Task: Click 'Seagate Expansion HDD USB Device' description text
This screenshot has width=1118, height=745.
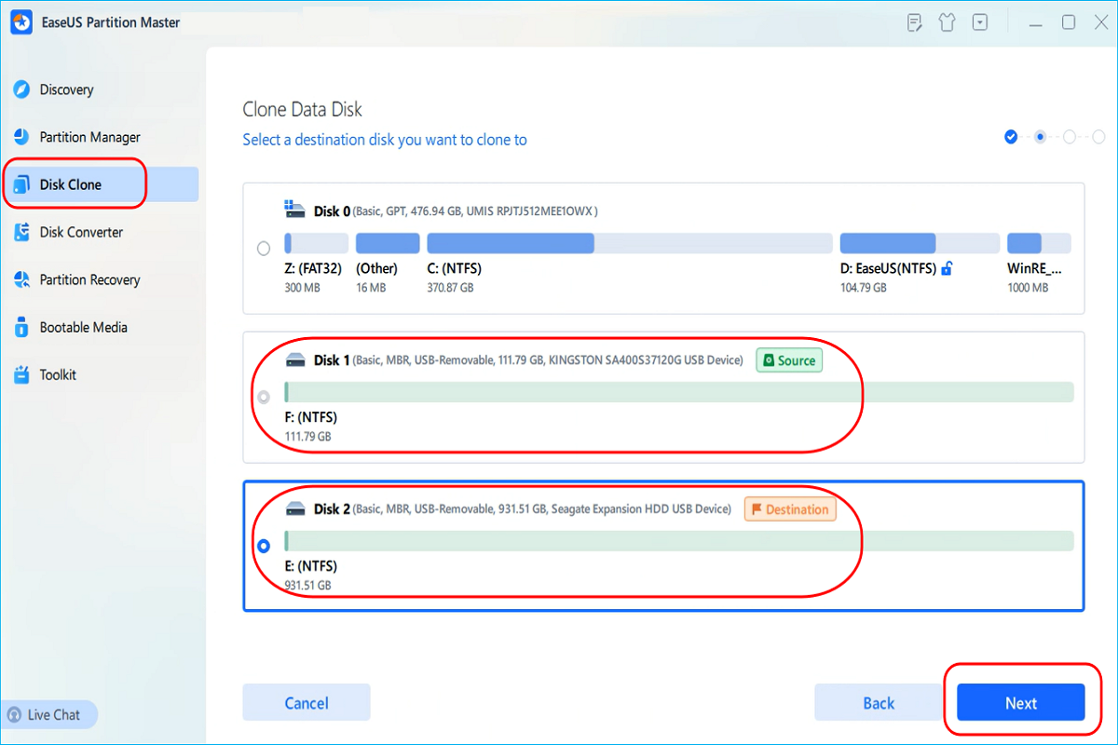Action: [x=641, y=509]
